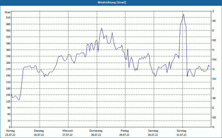Click the chart title "Windrichtung [Grad]"
222x138 pixels.
tap(112, 2)
